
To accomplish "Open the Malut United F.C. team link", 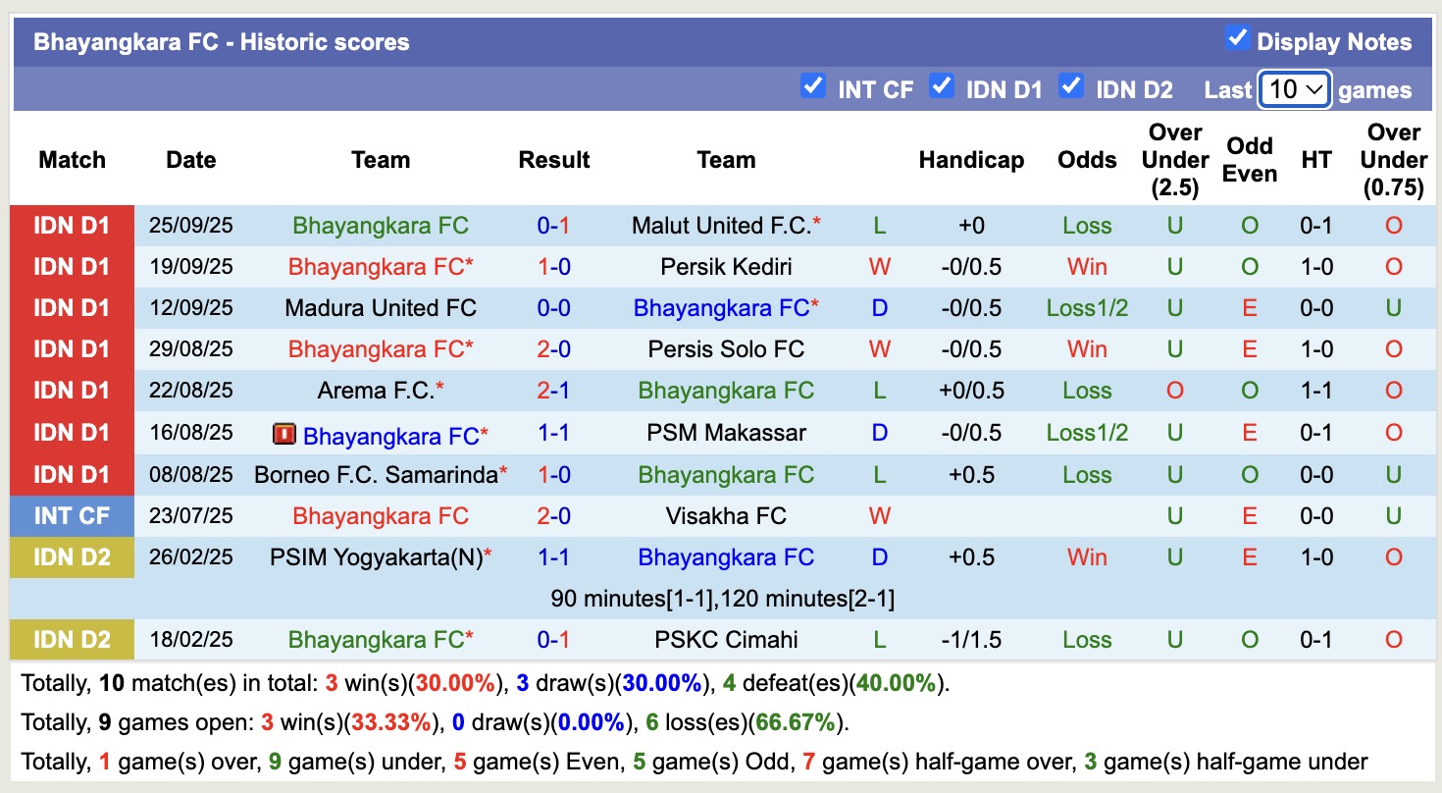I will 721,226.
